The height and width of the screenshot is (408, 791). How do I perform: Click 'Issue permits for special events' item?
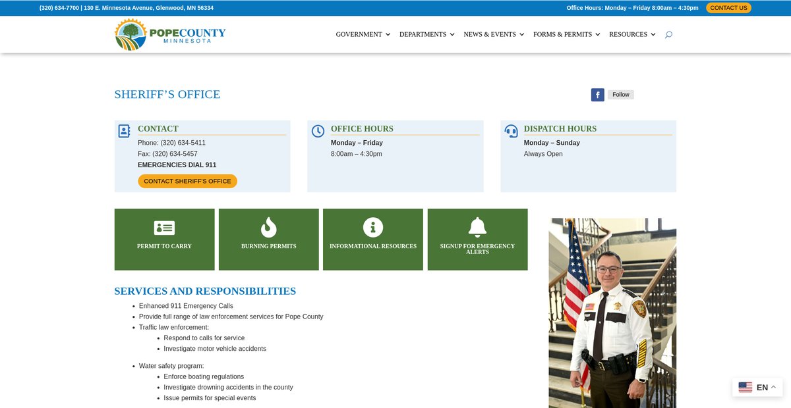210,398
